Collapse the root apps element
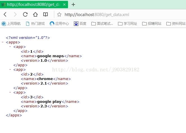The height and width of the screenshot is (133, 186). coord(3,42)
